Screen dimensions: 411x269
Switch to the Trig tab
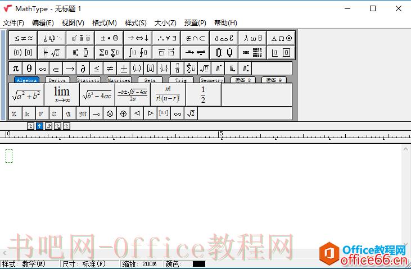tap(181, 80)
